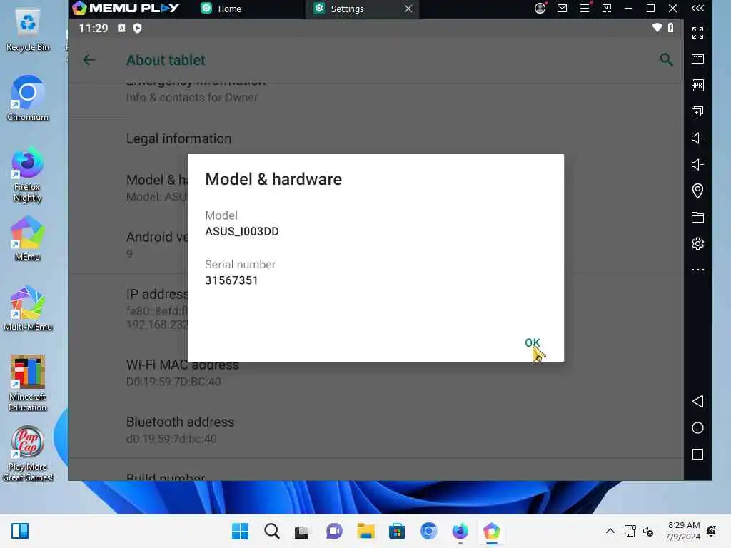This screenshot has height=548, width=731.
Task: Open Microsoft Store from taskbar
Action: pyautogui.click(x=397, y=531)
